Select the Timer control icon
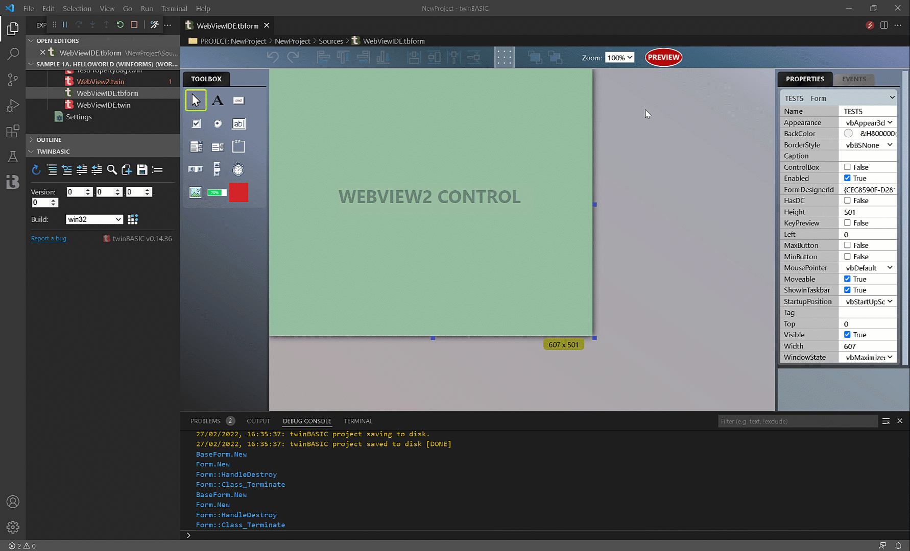 (x=238, y=169)
